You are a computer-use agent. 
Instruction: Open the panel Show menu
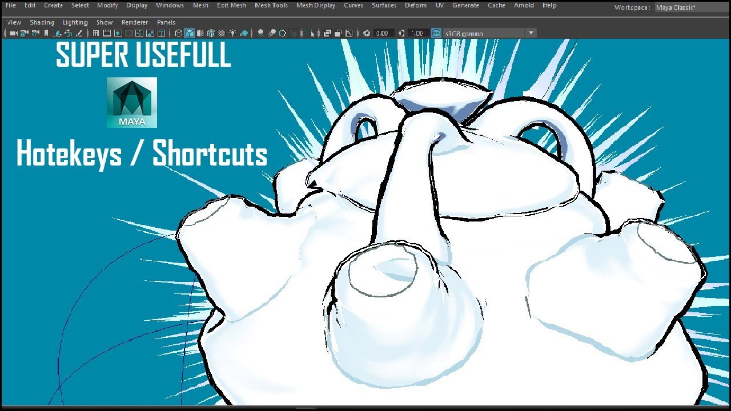pos(105,22)
